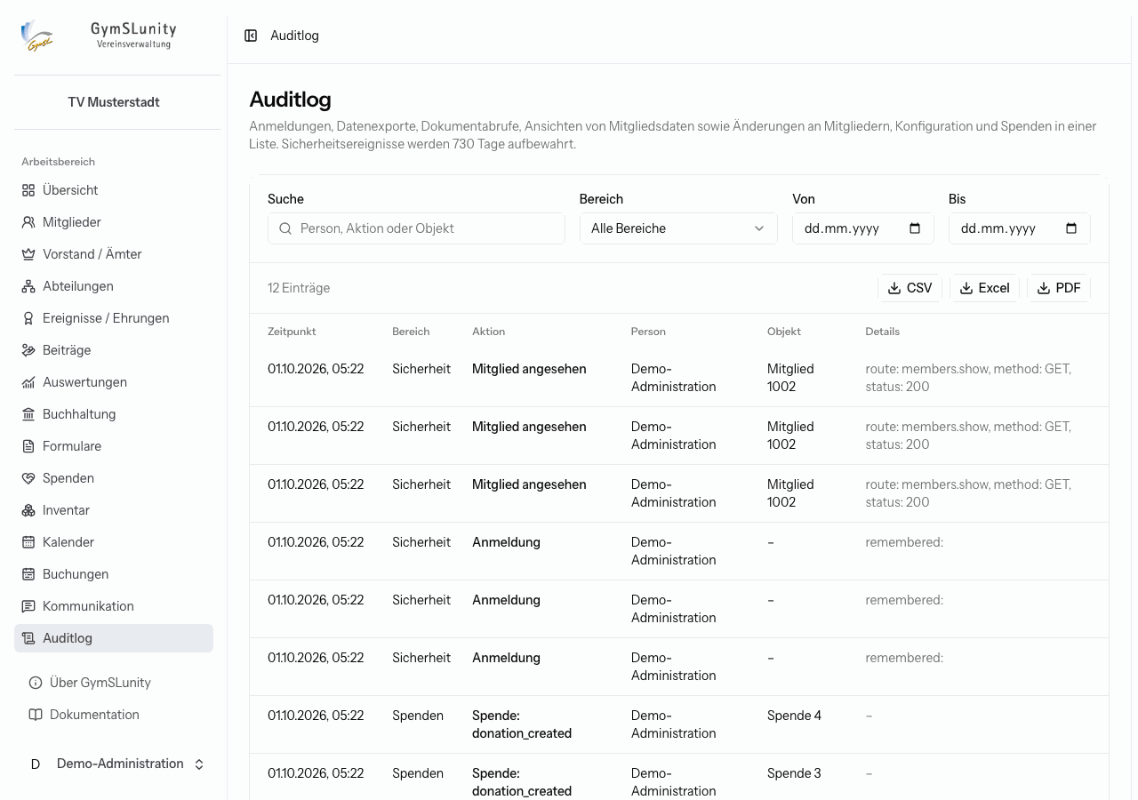Click the Beiträge coins icon

tap(28, 350)
